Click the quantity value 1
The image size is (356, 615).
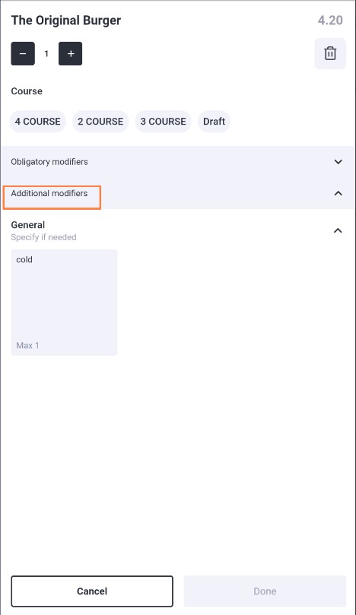coord(46,54)
